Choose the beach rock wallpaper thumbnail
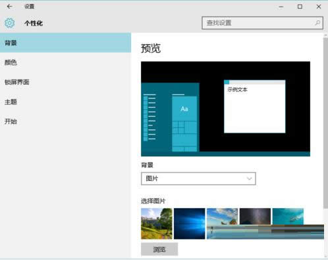Screen dimensions: 328x260 click(222, 223)
